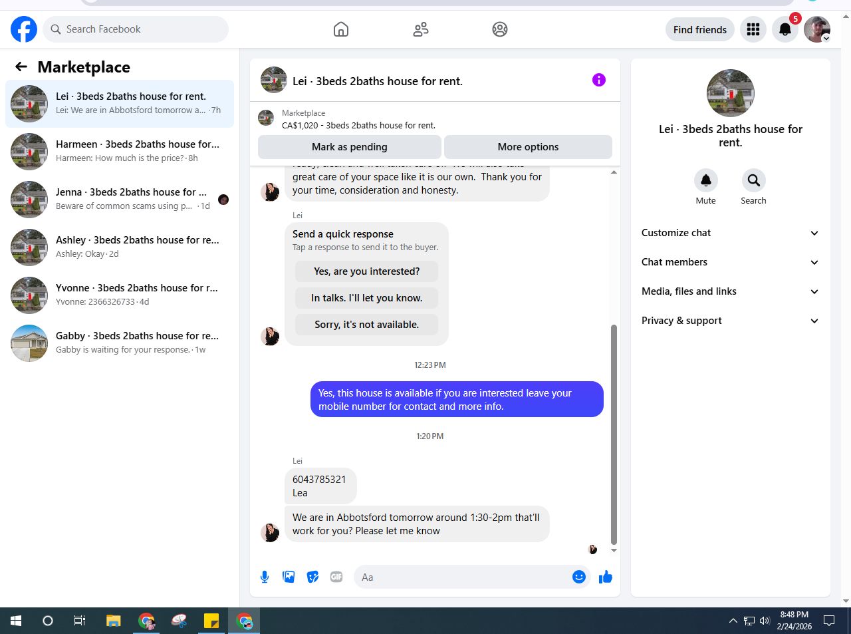Expand Privacy & support section

click(731, 321)
